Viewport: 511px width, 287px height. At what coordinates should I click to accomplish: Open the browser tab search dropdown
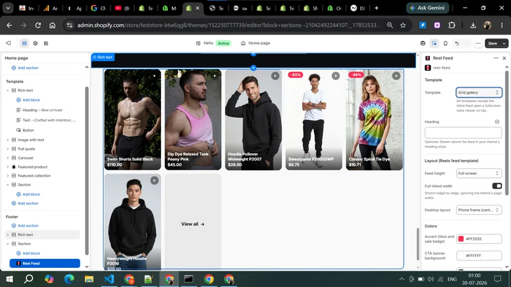[x=8, y=8]
